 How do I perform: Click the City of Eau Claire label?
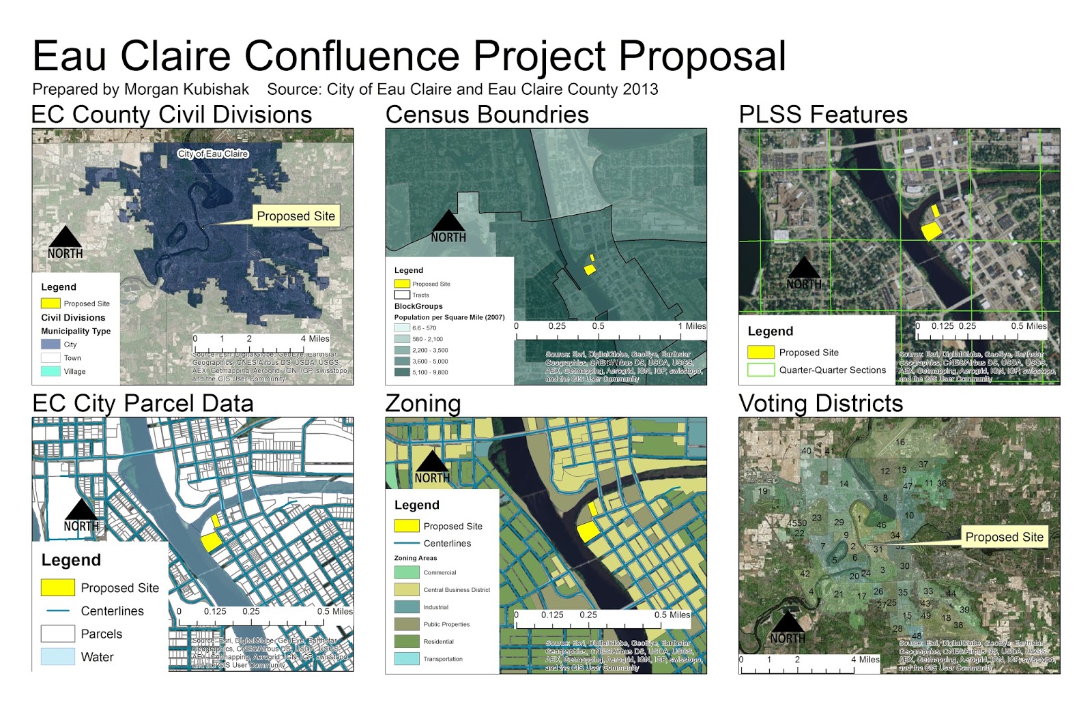[214, 154]
